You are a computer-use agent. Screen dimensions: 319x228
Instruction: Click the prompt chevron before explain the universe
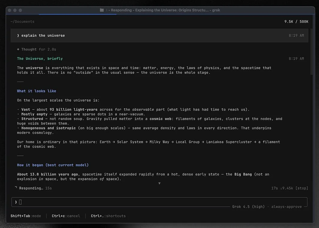click(x=18, y=35)
